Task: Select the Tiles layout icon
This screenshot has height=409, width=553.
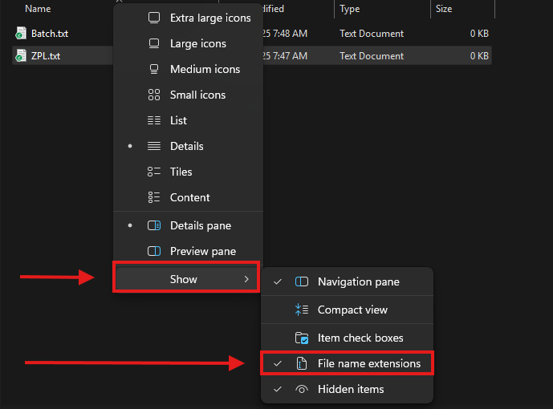Action: click(x=154, y=172)
